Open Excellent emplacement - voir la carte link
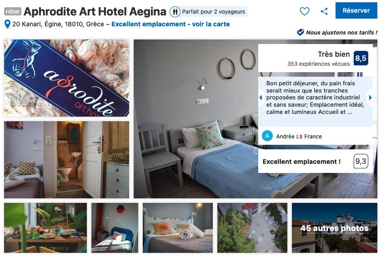 coord(170,24)
